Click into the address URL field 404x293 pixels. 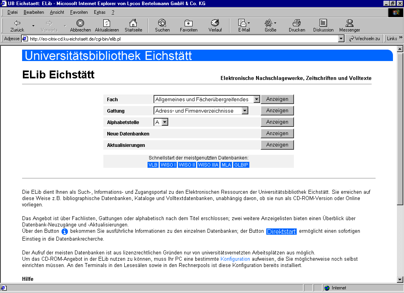183,39
